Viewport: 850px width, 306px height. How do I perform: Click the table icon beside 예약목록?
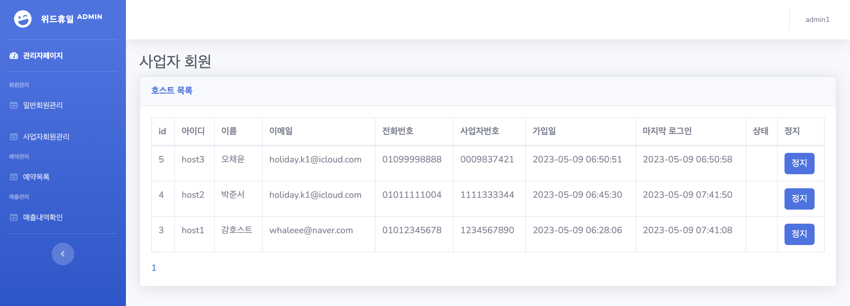[x=14, y=177]
